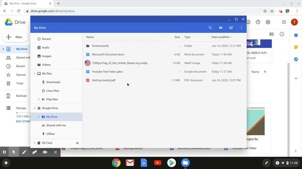Sort files by Type column header

187,37
